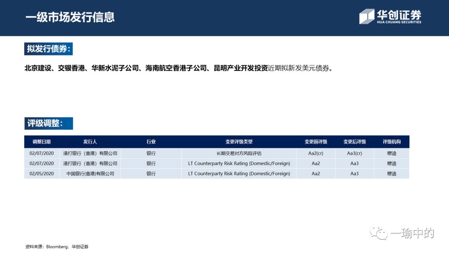Click the text 北京建设 in the issuer list

click(x=38, y=68)
